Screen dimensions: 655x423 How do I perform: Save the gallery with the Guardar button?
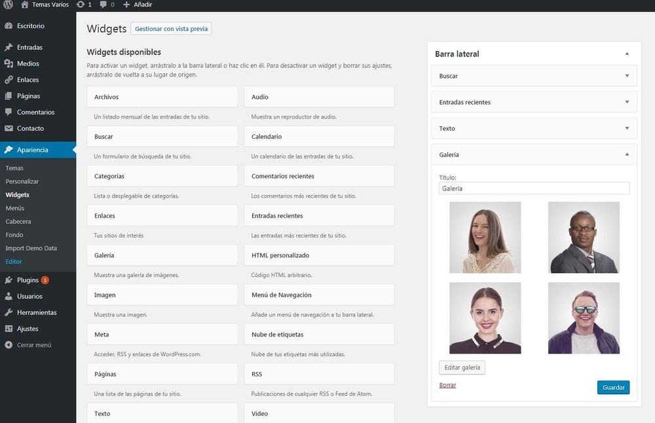point(613,387)
